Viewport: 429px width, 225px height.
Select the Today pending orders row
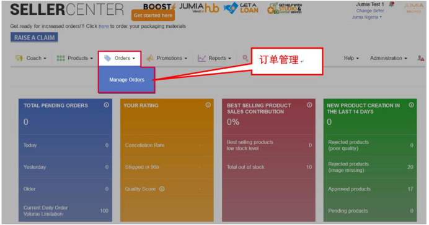(65, 145)
